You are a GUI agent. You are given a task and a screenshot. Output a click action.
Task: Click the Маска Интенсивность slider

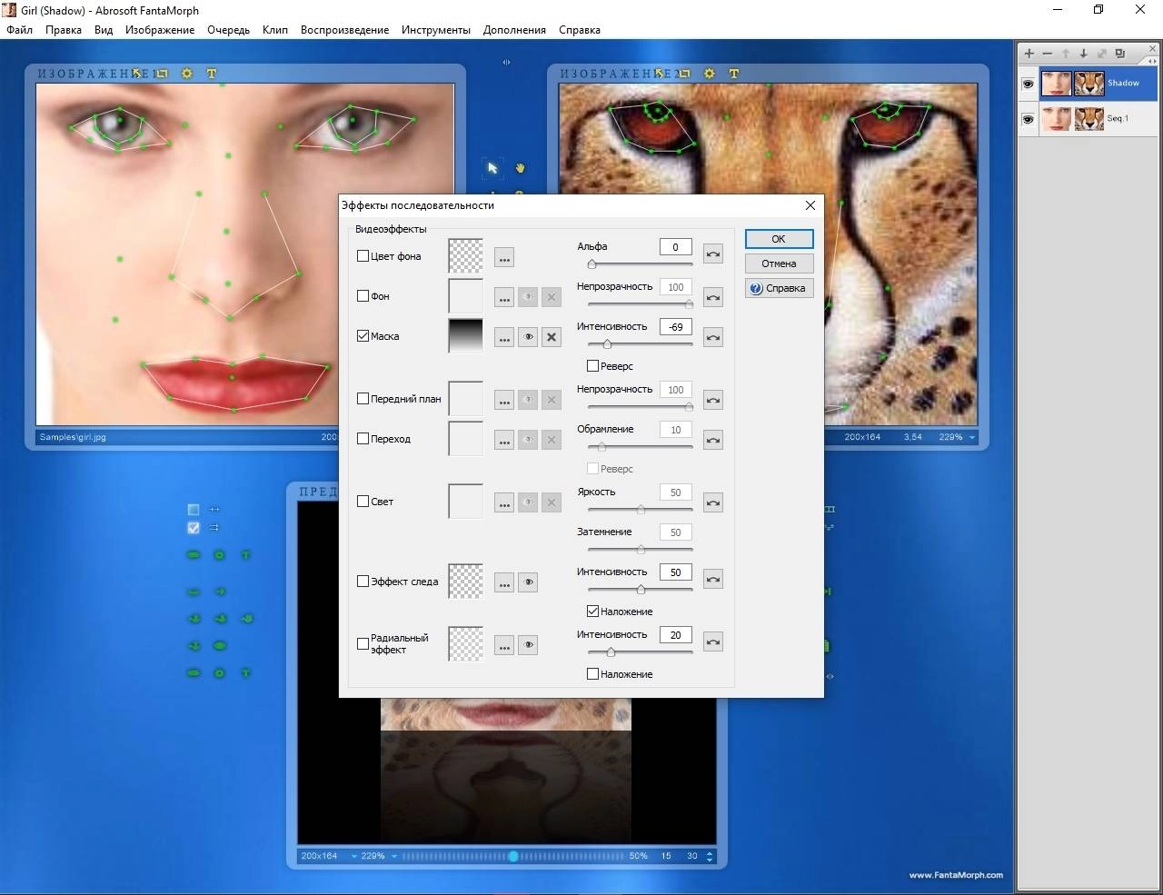[x=641, y=344]
